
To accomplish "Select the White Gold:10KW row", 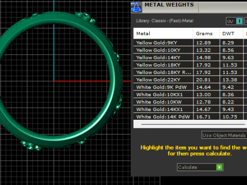I will click(190, 102).
